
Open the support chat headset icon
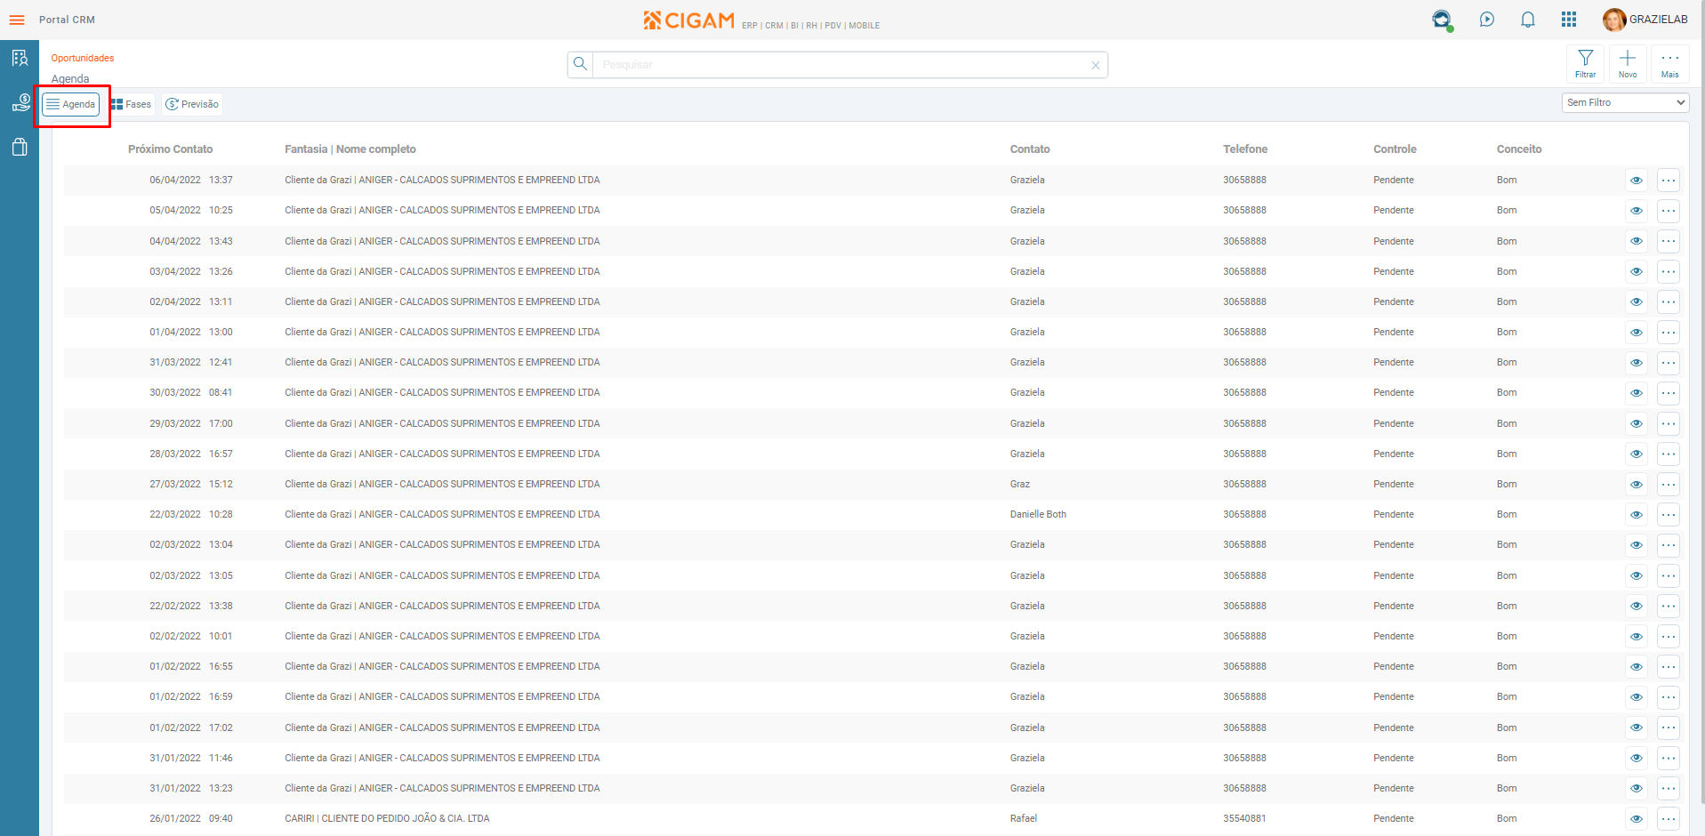click(1442, 20)
